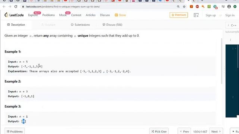239x134 pixels.
Task: Click the browser forward arrow
Action: click(10, 7)
